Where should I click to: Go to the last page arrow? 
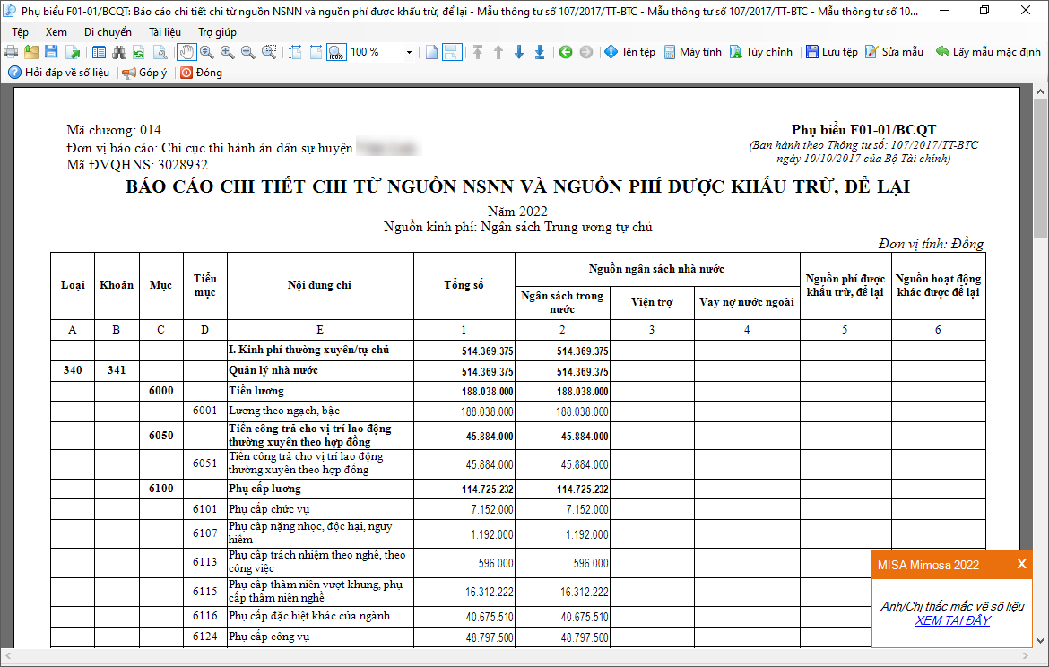point(539,52)
